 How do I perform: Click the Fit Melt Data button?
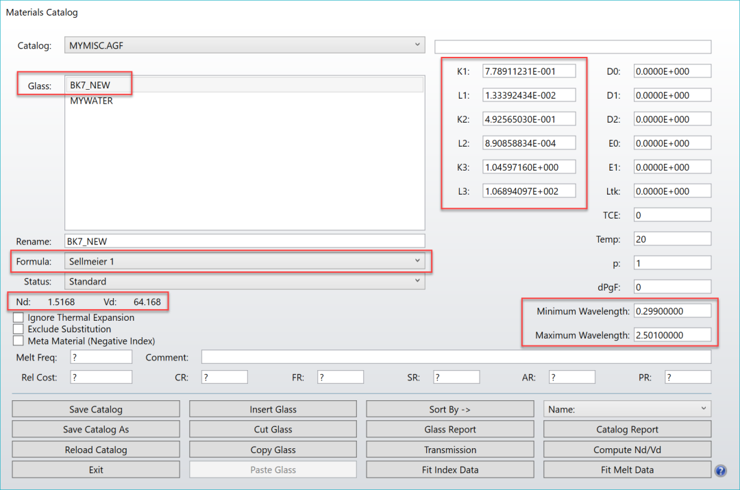[627, 469]
